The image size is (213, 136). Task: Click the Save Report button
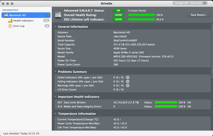[x=199, y=15]
